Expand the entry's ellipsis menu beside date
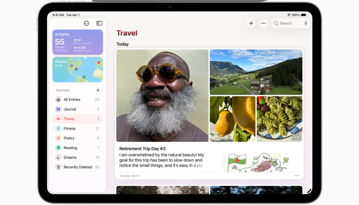Image resolution: width=359 pixels, height=205 pixels. pos(297,176)
